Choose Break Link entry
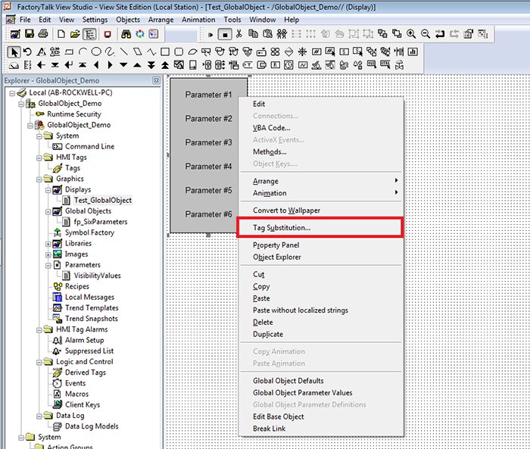Screen dimensions: 530x449 tap(320, 429)
